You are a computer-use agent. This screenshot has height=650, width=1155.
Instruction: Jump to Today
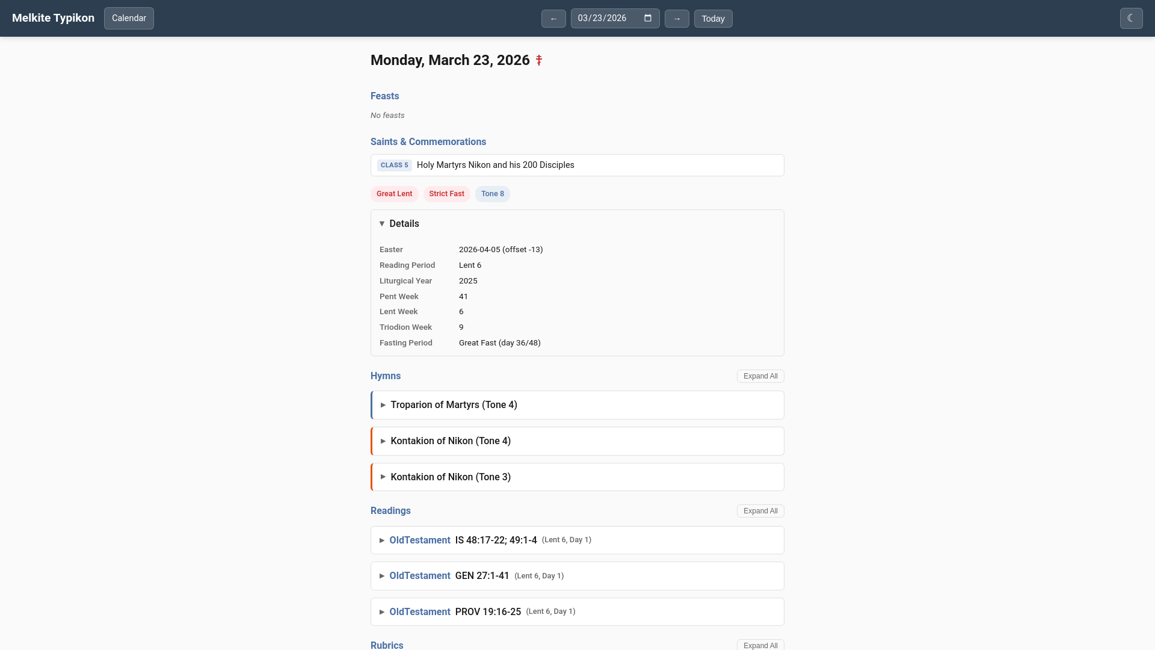coord(713,19)
